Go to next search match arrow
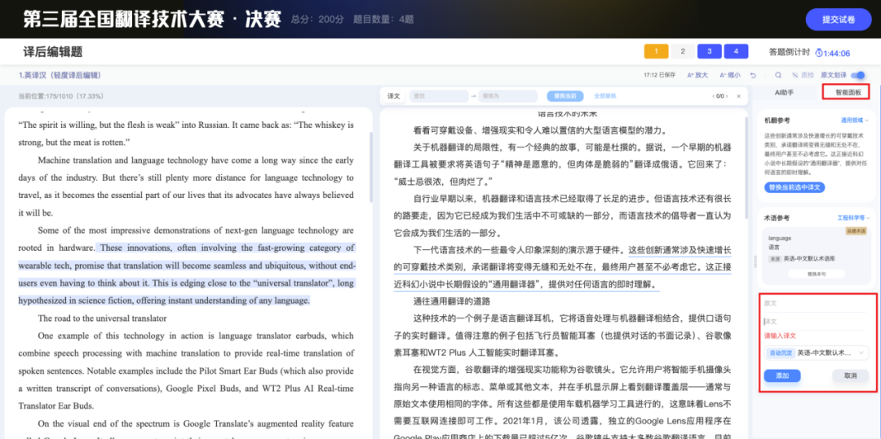This screenshot has height=439, width=881. [x=727, y=96]
